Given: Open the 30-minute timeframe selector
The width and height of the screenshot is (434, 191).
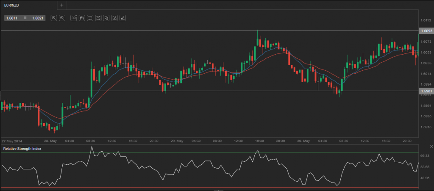Looking at the screenshot, I should point(74,18).
